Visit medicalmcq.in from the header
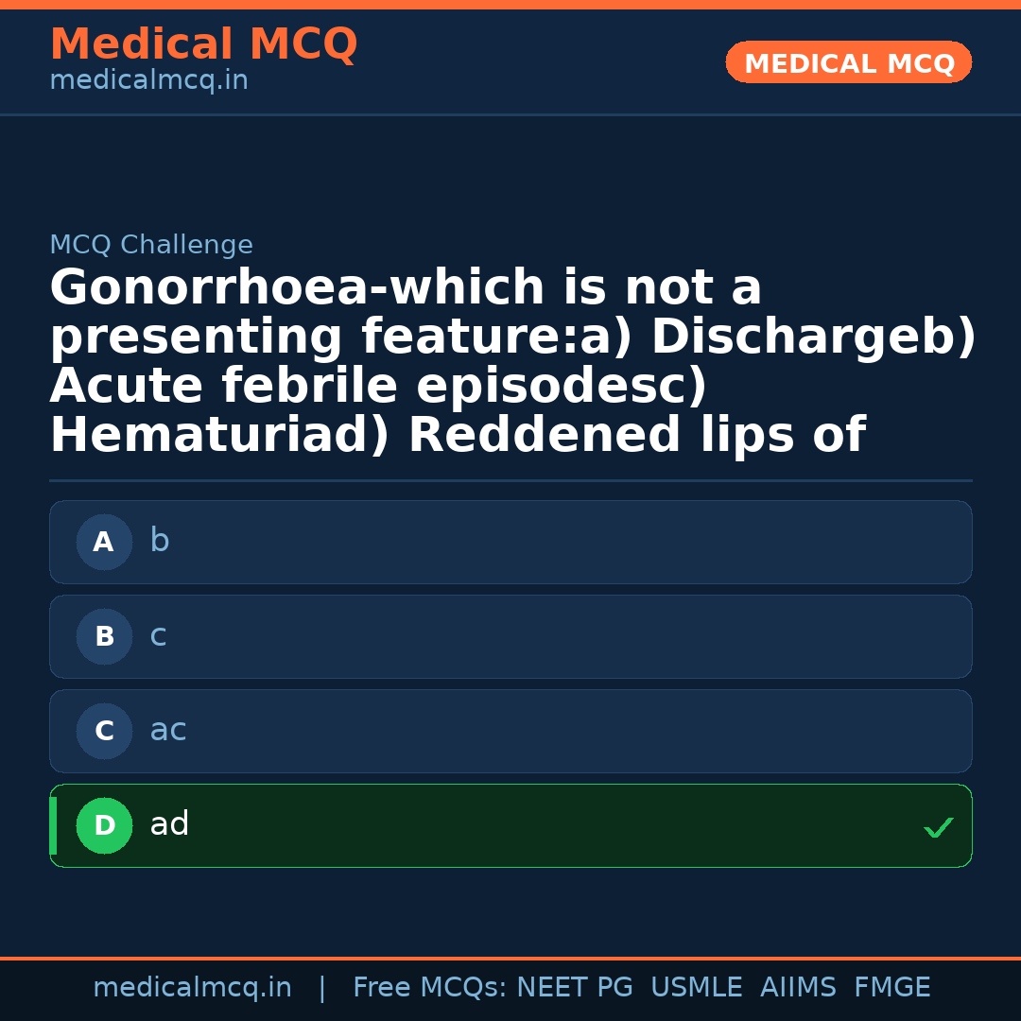 (x=148, y=80)
